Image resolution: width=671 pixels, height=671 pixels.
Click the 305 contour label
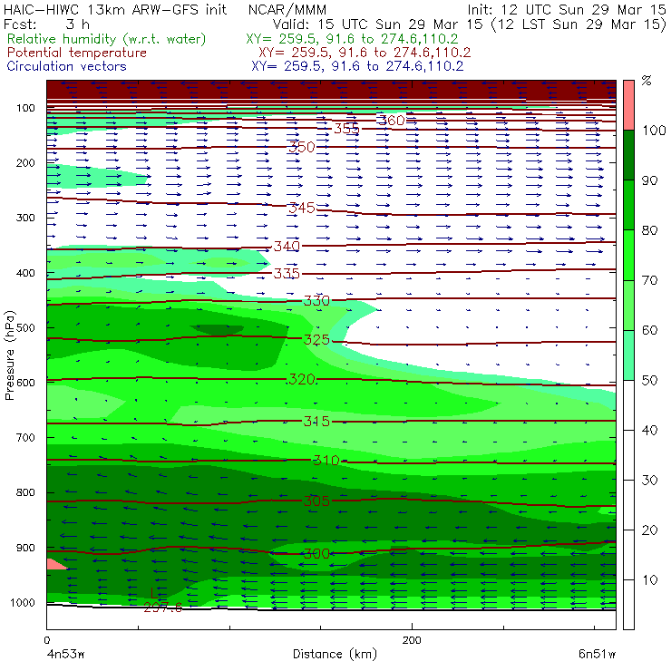coord(316,501)
